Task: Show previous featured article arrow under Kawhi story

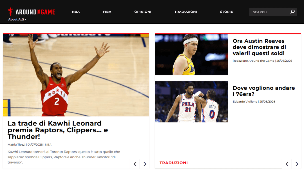Action: pos(135,164)
